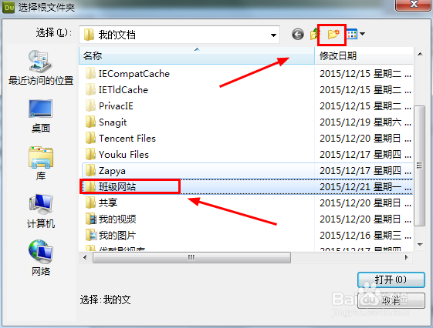The image size is (433, 328).
Task: Click the horizontal scrollbar thumb
Action: point(191,258)
